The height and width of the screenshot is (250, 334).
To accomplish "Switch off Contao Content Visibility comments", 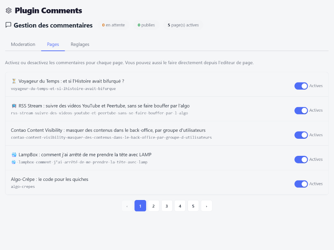I will (301, 135).
